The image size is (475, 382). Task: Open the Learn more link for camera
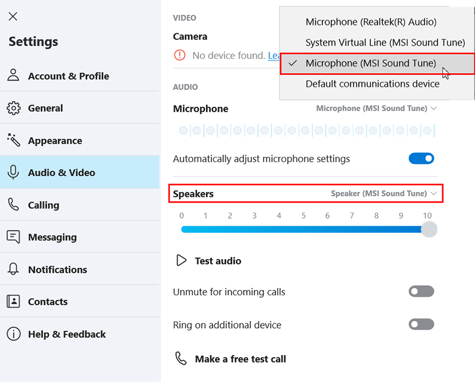point(274,55)
